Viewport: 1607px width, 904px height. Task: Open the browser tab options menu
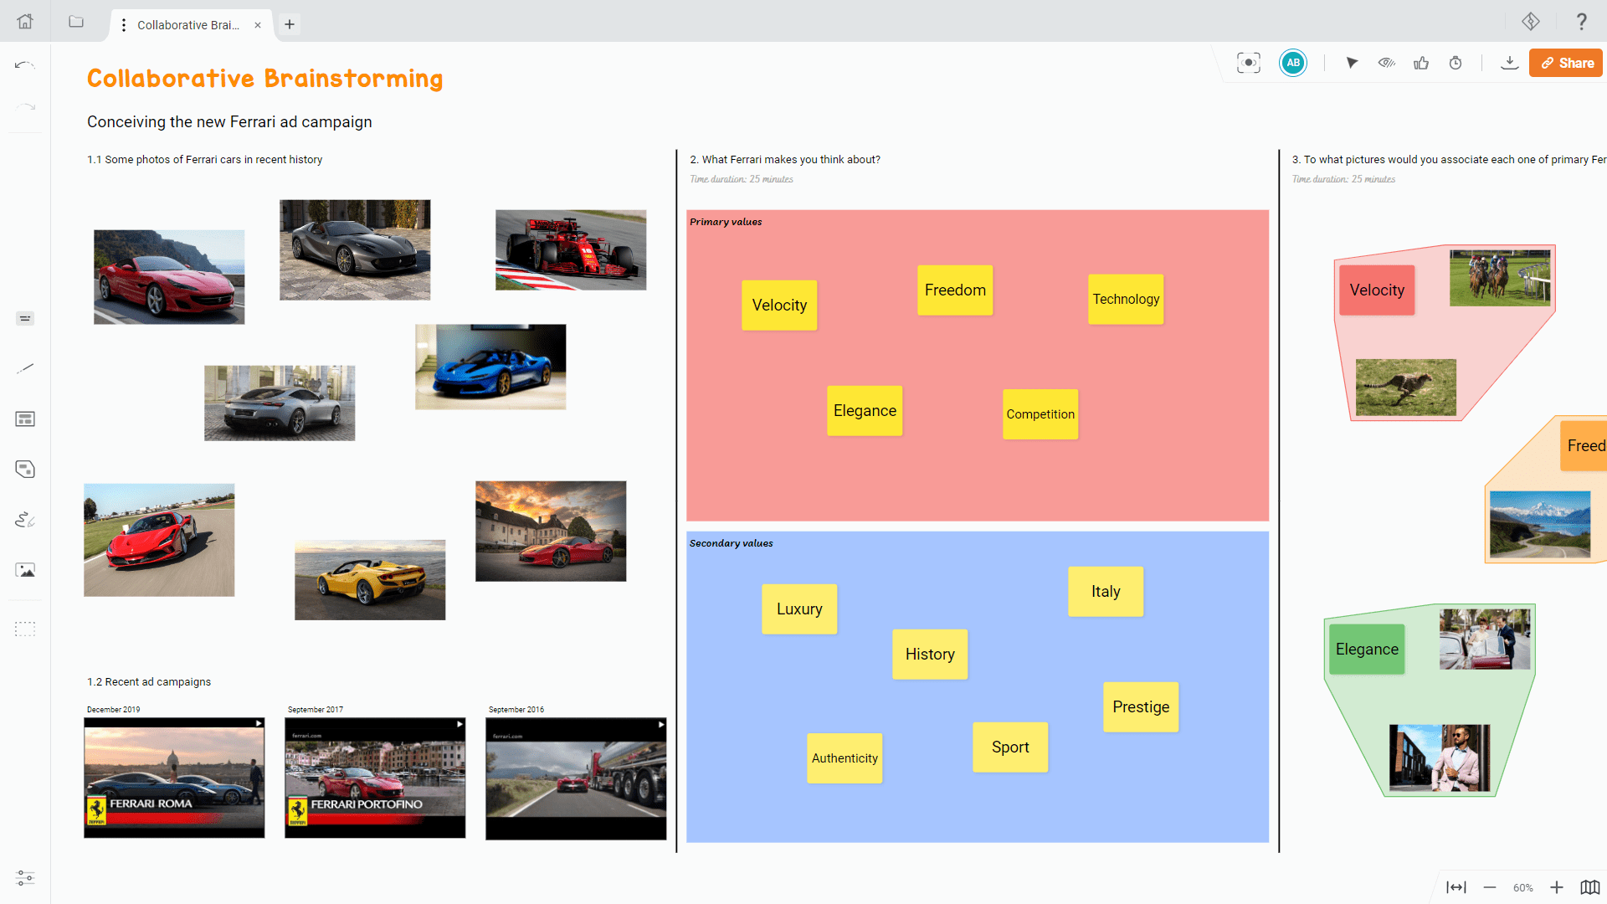(x=124, y=24)
